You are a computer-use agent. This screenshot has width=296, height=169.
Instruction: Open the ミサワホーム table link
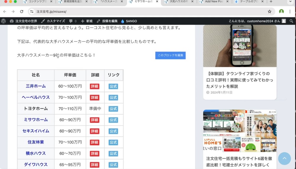[36, 120]
